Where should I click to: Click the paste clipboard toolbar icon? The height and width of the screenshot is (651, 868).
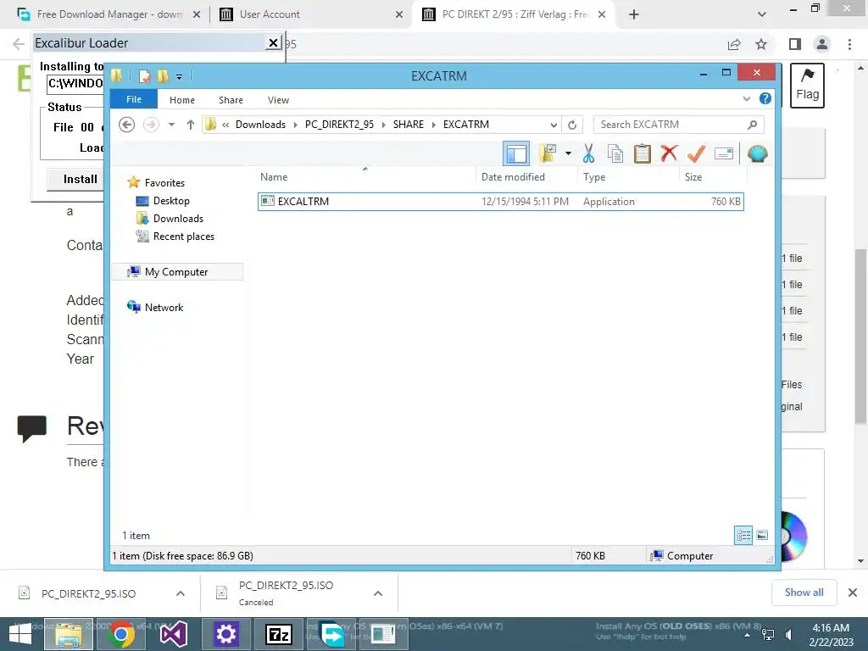pos(643,153)
